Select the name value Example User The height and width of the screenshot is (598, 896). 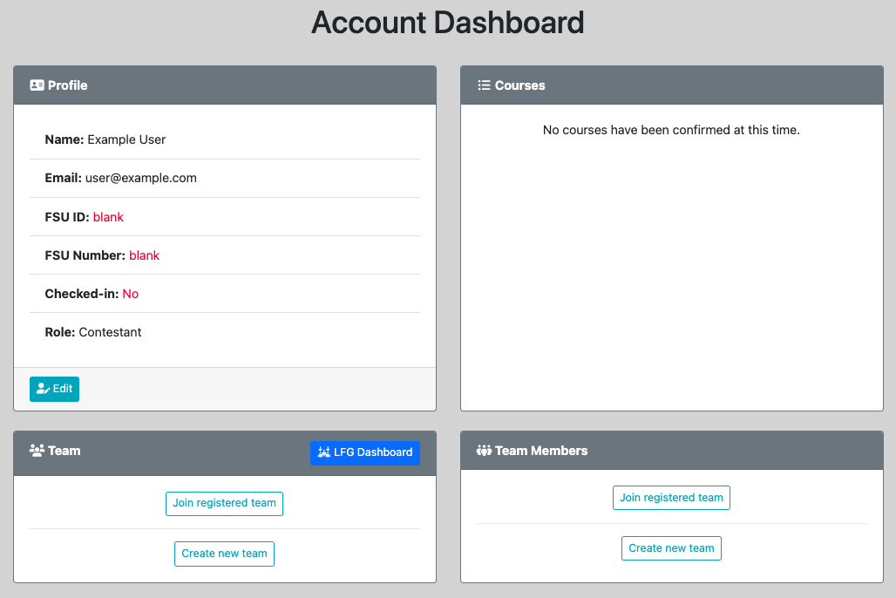pyautogui.click(x=126, y=139)
